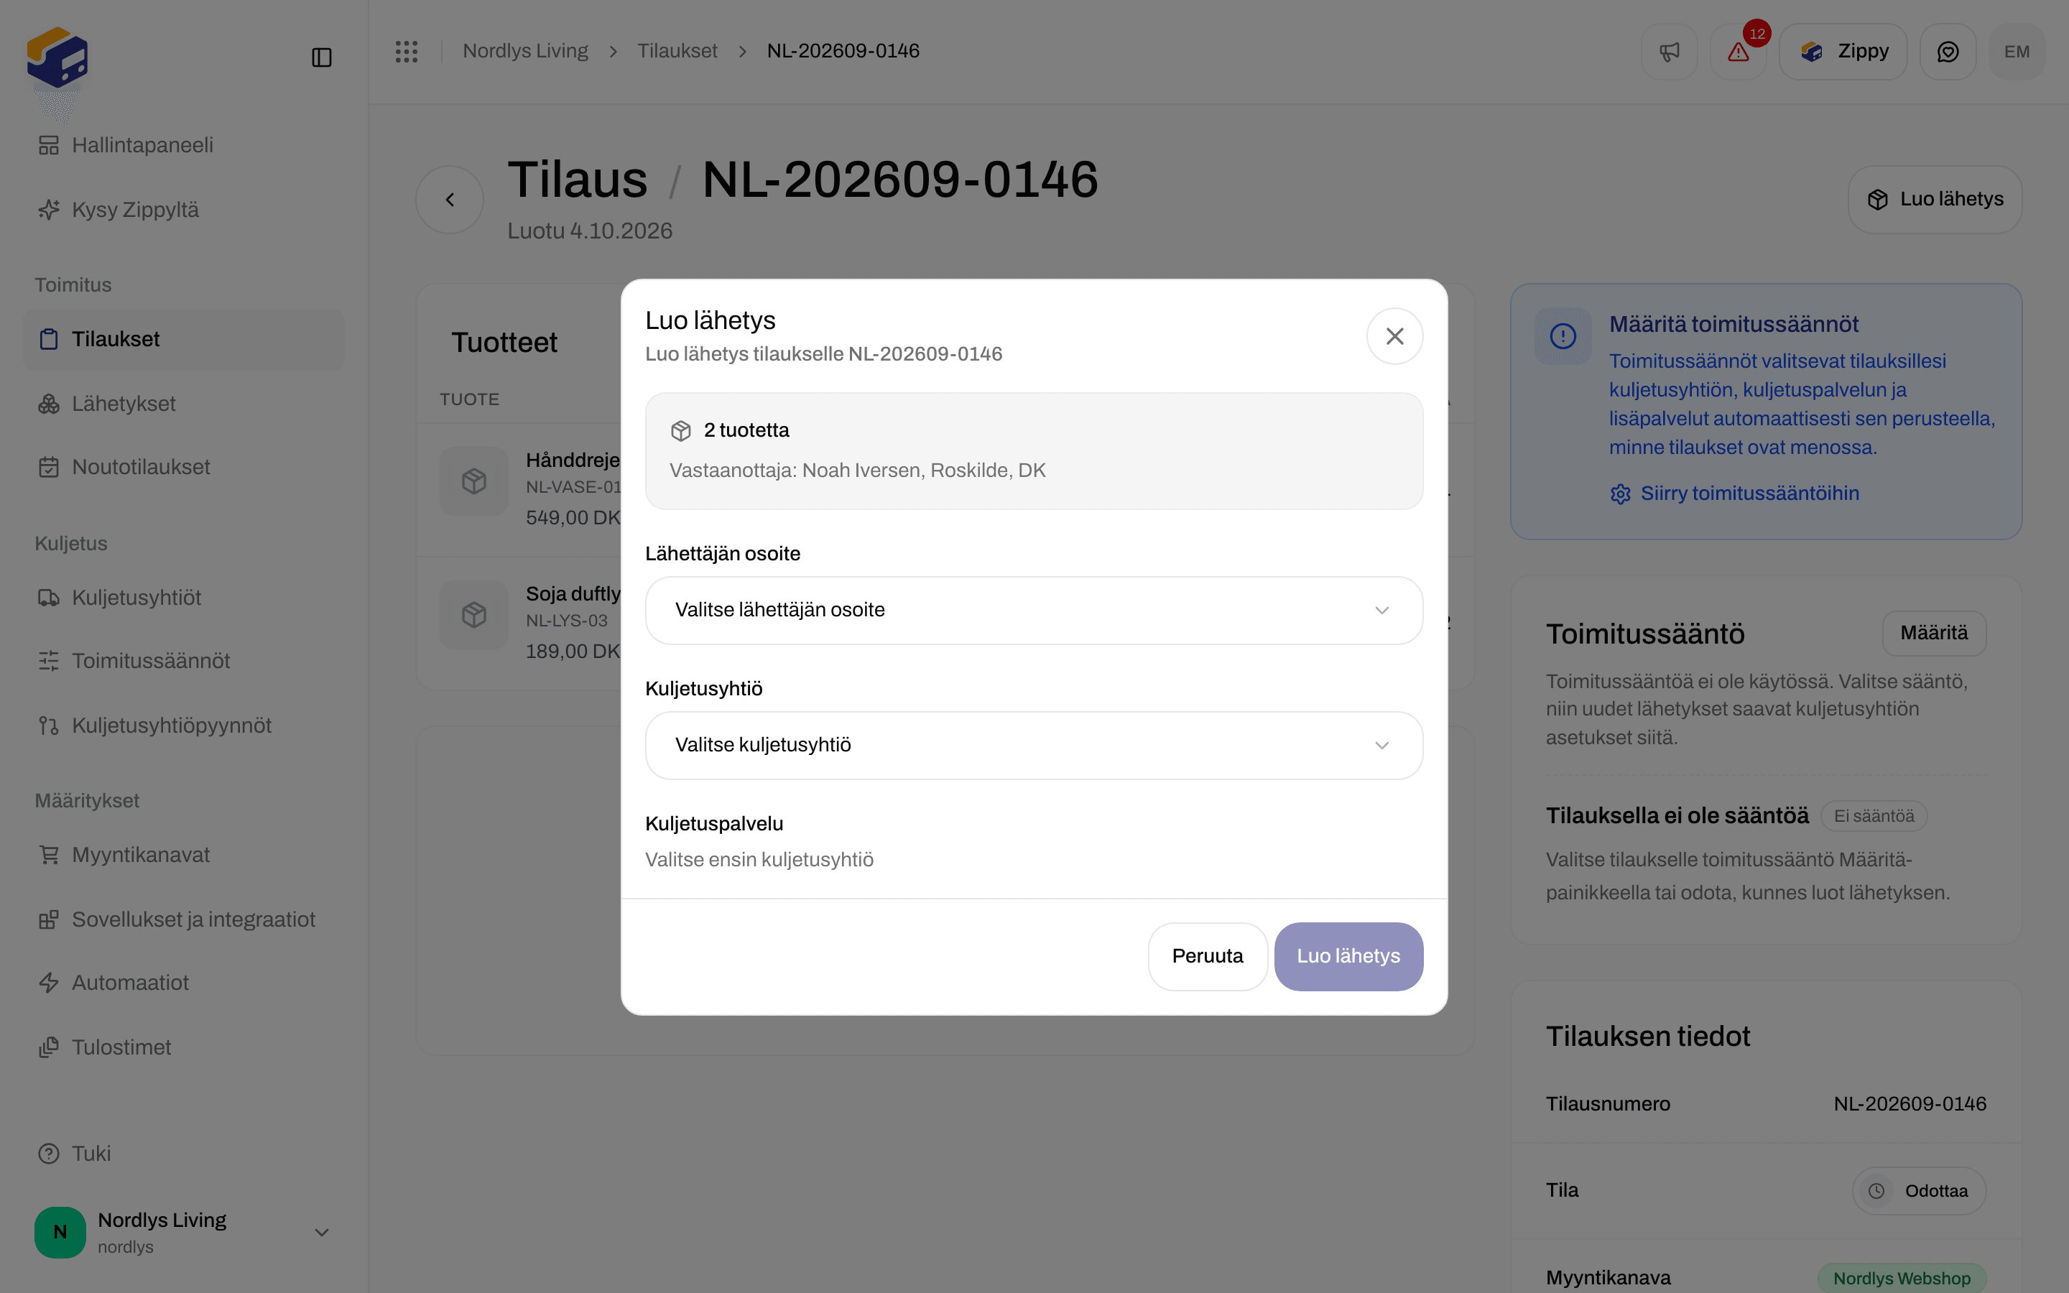Close the Luo lähetys dialog
The height and width of the screenshot is (1293, 2069).
1394,336
